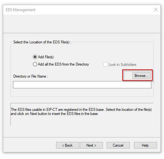Viewport: 164px width, 159px height.
Task: Click the 'Add File(s)' option label text
Action: (46, 57)
